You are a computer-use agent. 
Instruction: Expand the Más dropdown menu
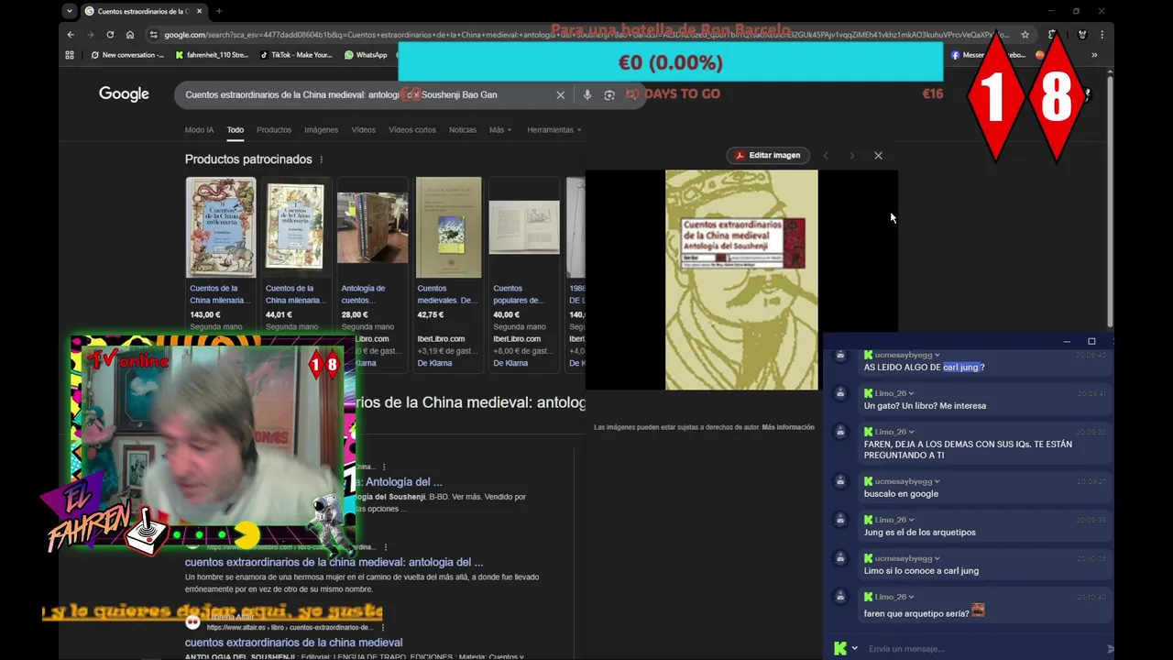(x=500, y=130)
